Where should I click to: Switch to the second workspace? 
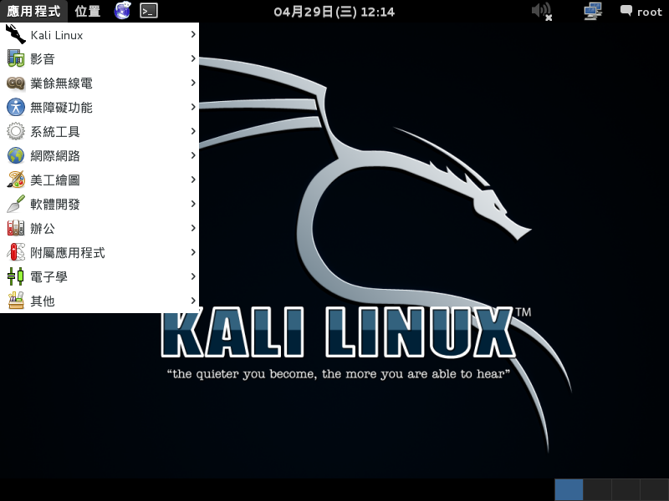(597, 490)
